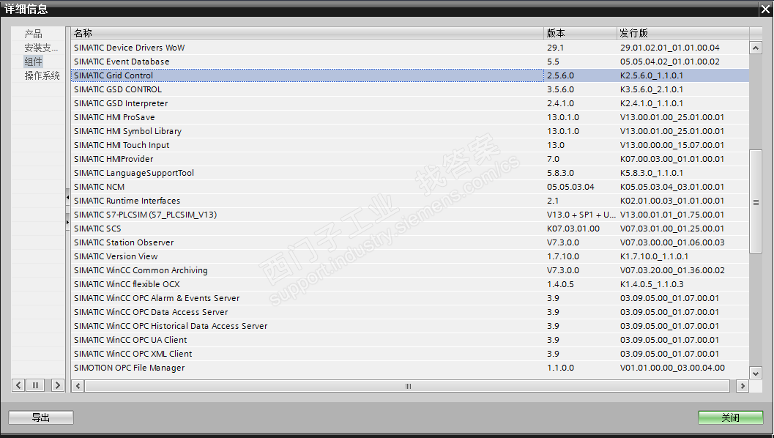Select row SIMATIC WinCC Common Archiving
Image resolution: width=774 pixels, height=438 pixels.
[x=410, y=270]
